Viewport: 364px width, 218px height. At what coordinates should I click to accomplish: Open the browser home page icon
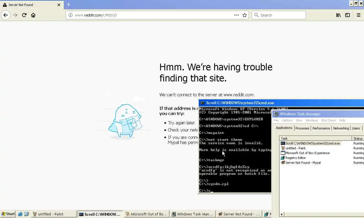[33, 15]
